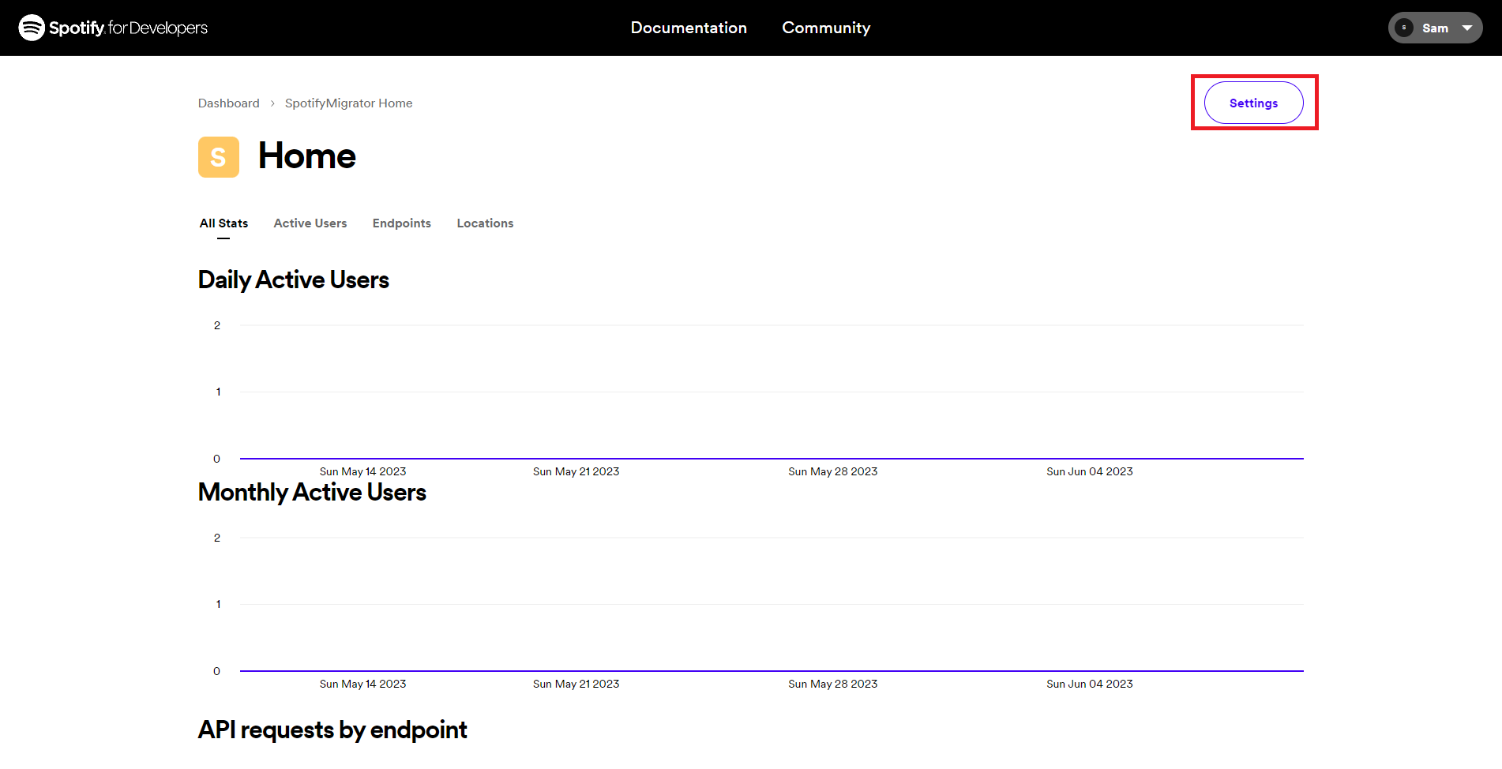Click Sun Jun 04 2023 on Monthly chart
This screenshot has height=769, width=1502.
pyautogui.click(x=1089, y=684)
